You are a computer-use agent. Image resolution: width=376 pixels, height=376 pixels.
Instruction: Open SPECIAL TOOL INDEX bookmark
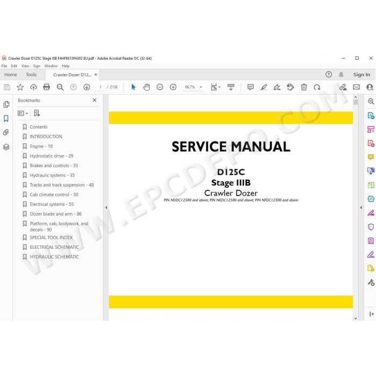[x=52, y=237]
